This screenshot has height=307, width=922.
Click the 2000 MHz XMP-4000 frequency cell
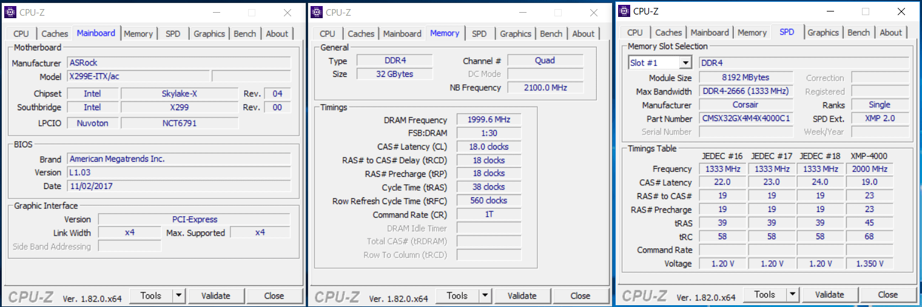pyautogui.click(x=869, y=169)
